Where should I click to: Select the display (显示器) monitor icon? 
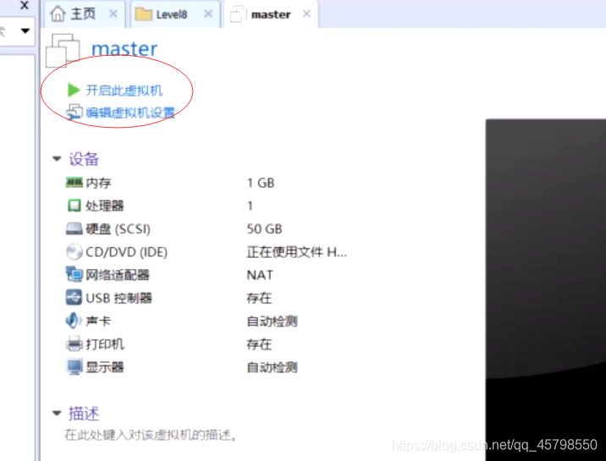pyautogui.click(x=74, y=367)
